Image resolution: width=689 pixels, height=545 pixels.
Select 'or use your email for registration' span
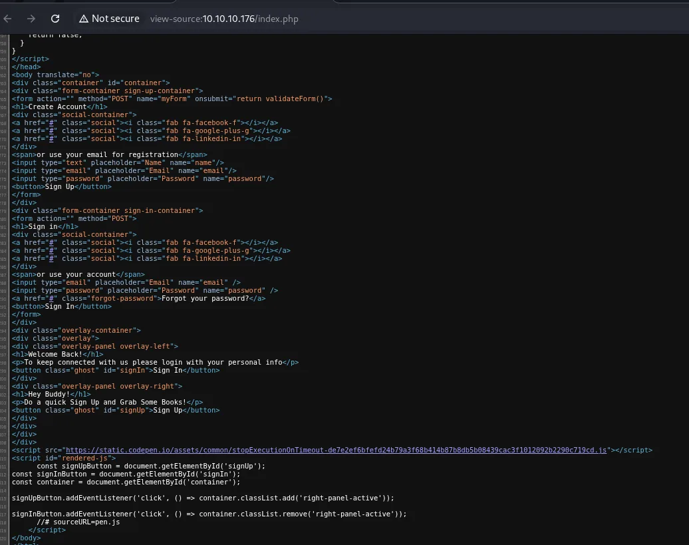[x=110, y=154]
